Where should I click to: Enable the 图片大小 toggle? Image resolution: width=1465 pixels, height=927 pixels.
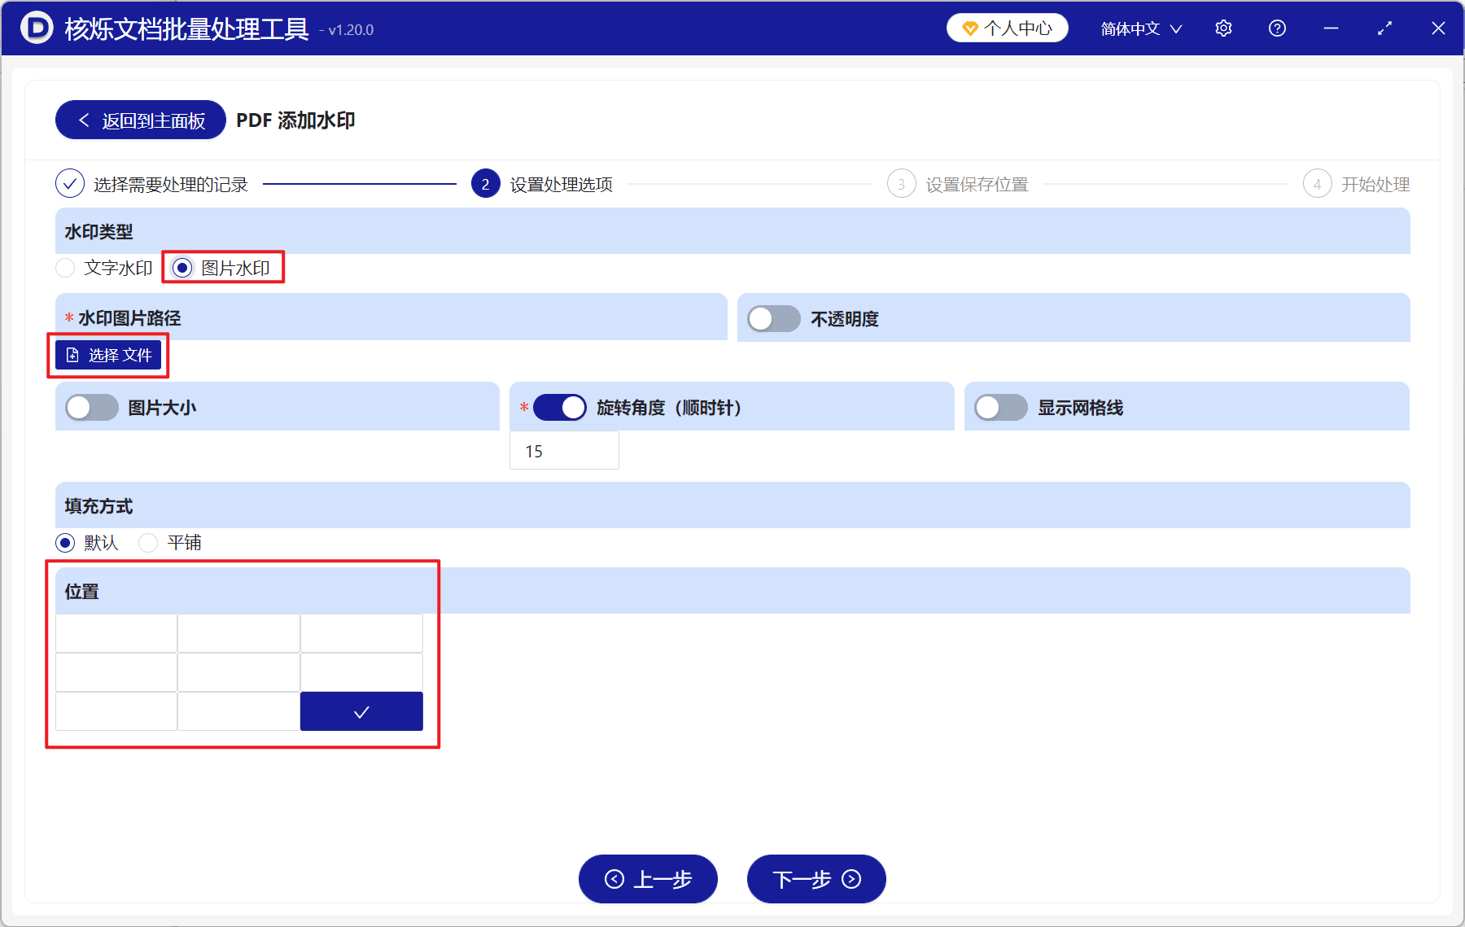point(91,407)
